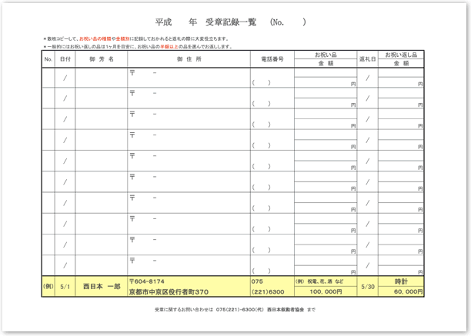
Task: Select the お祝い品 column header
Action: 326,55
